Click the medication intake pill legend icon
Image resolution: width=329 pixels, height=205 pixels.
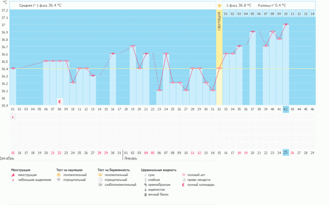click(184, 180)
